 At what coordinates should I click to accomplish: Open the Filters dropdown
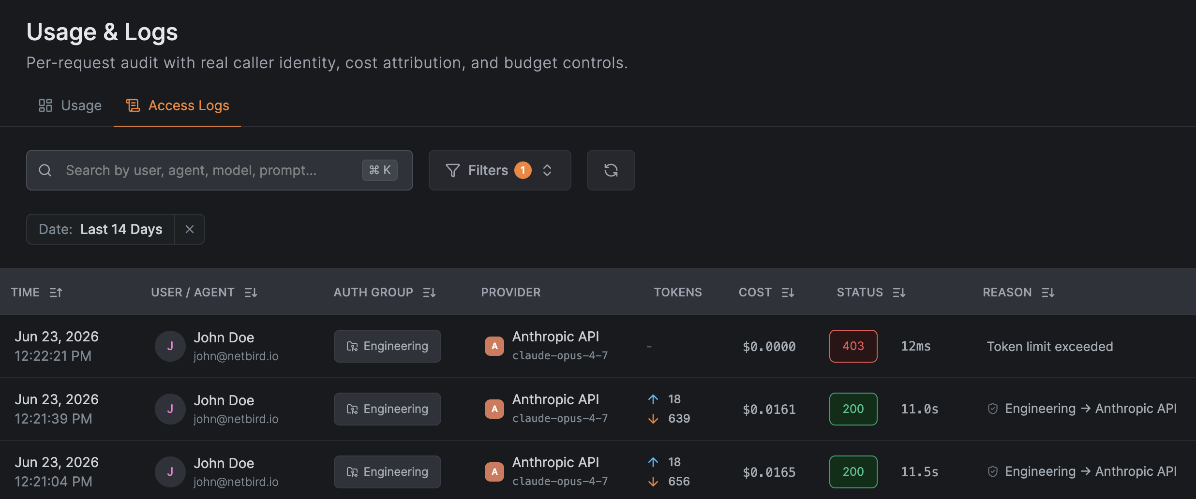(500, 170)
